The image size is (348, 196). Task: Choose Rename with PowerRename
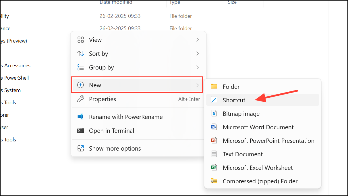point(138,117)
